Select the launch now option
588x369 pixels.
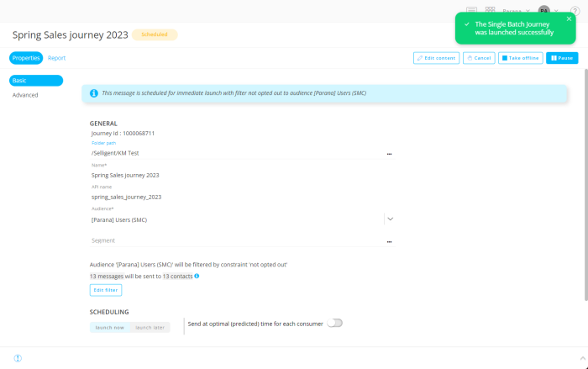[110, 327]
